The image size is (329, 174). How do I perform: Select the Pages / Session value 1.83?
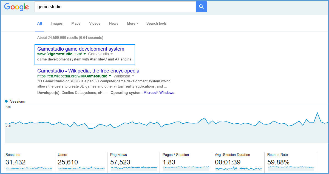pyautogui.click(x=169, y=162)
